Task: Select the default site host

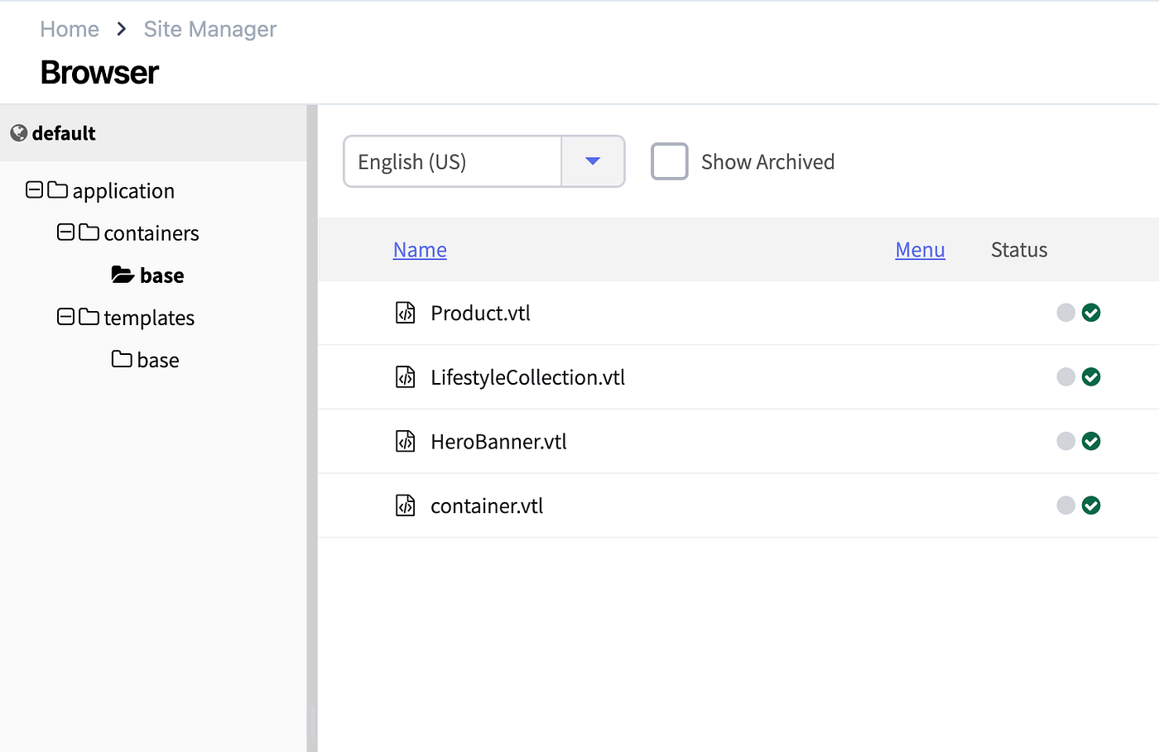Action: (x=64, y=133)
